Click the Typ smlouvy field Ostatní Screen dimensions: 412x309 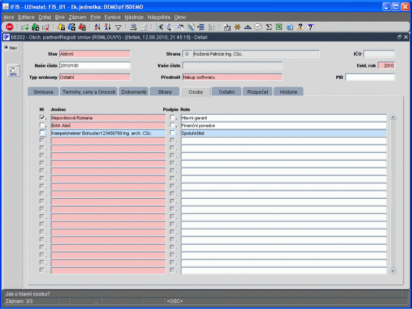[95, 77]
